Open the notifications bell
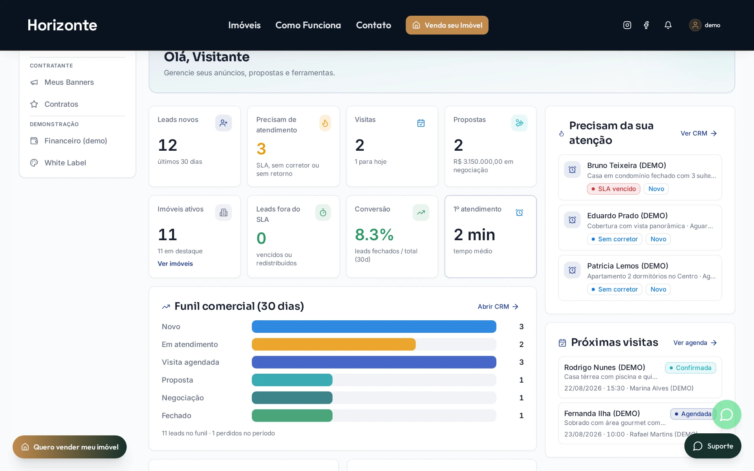Viewport: 754px width, 471px height. (668, 25)
